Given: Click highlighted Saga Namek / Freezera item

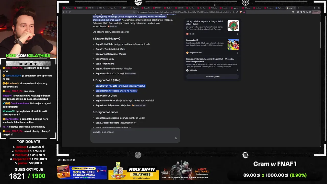Looking at the screenshot, I should click(116, 91).
